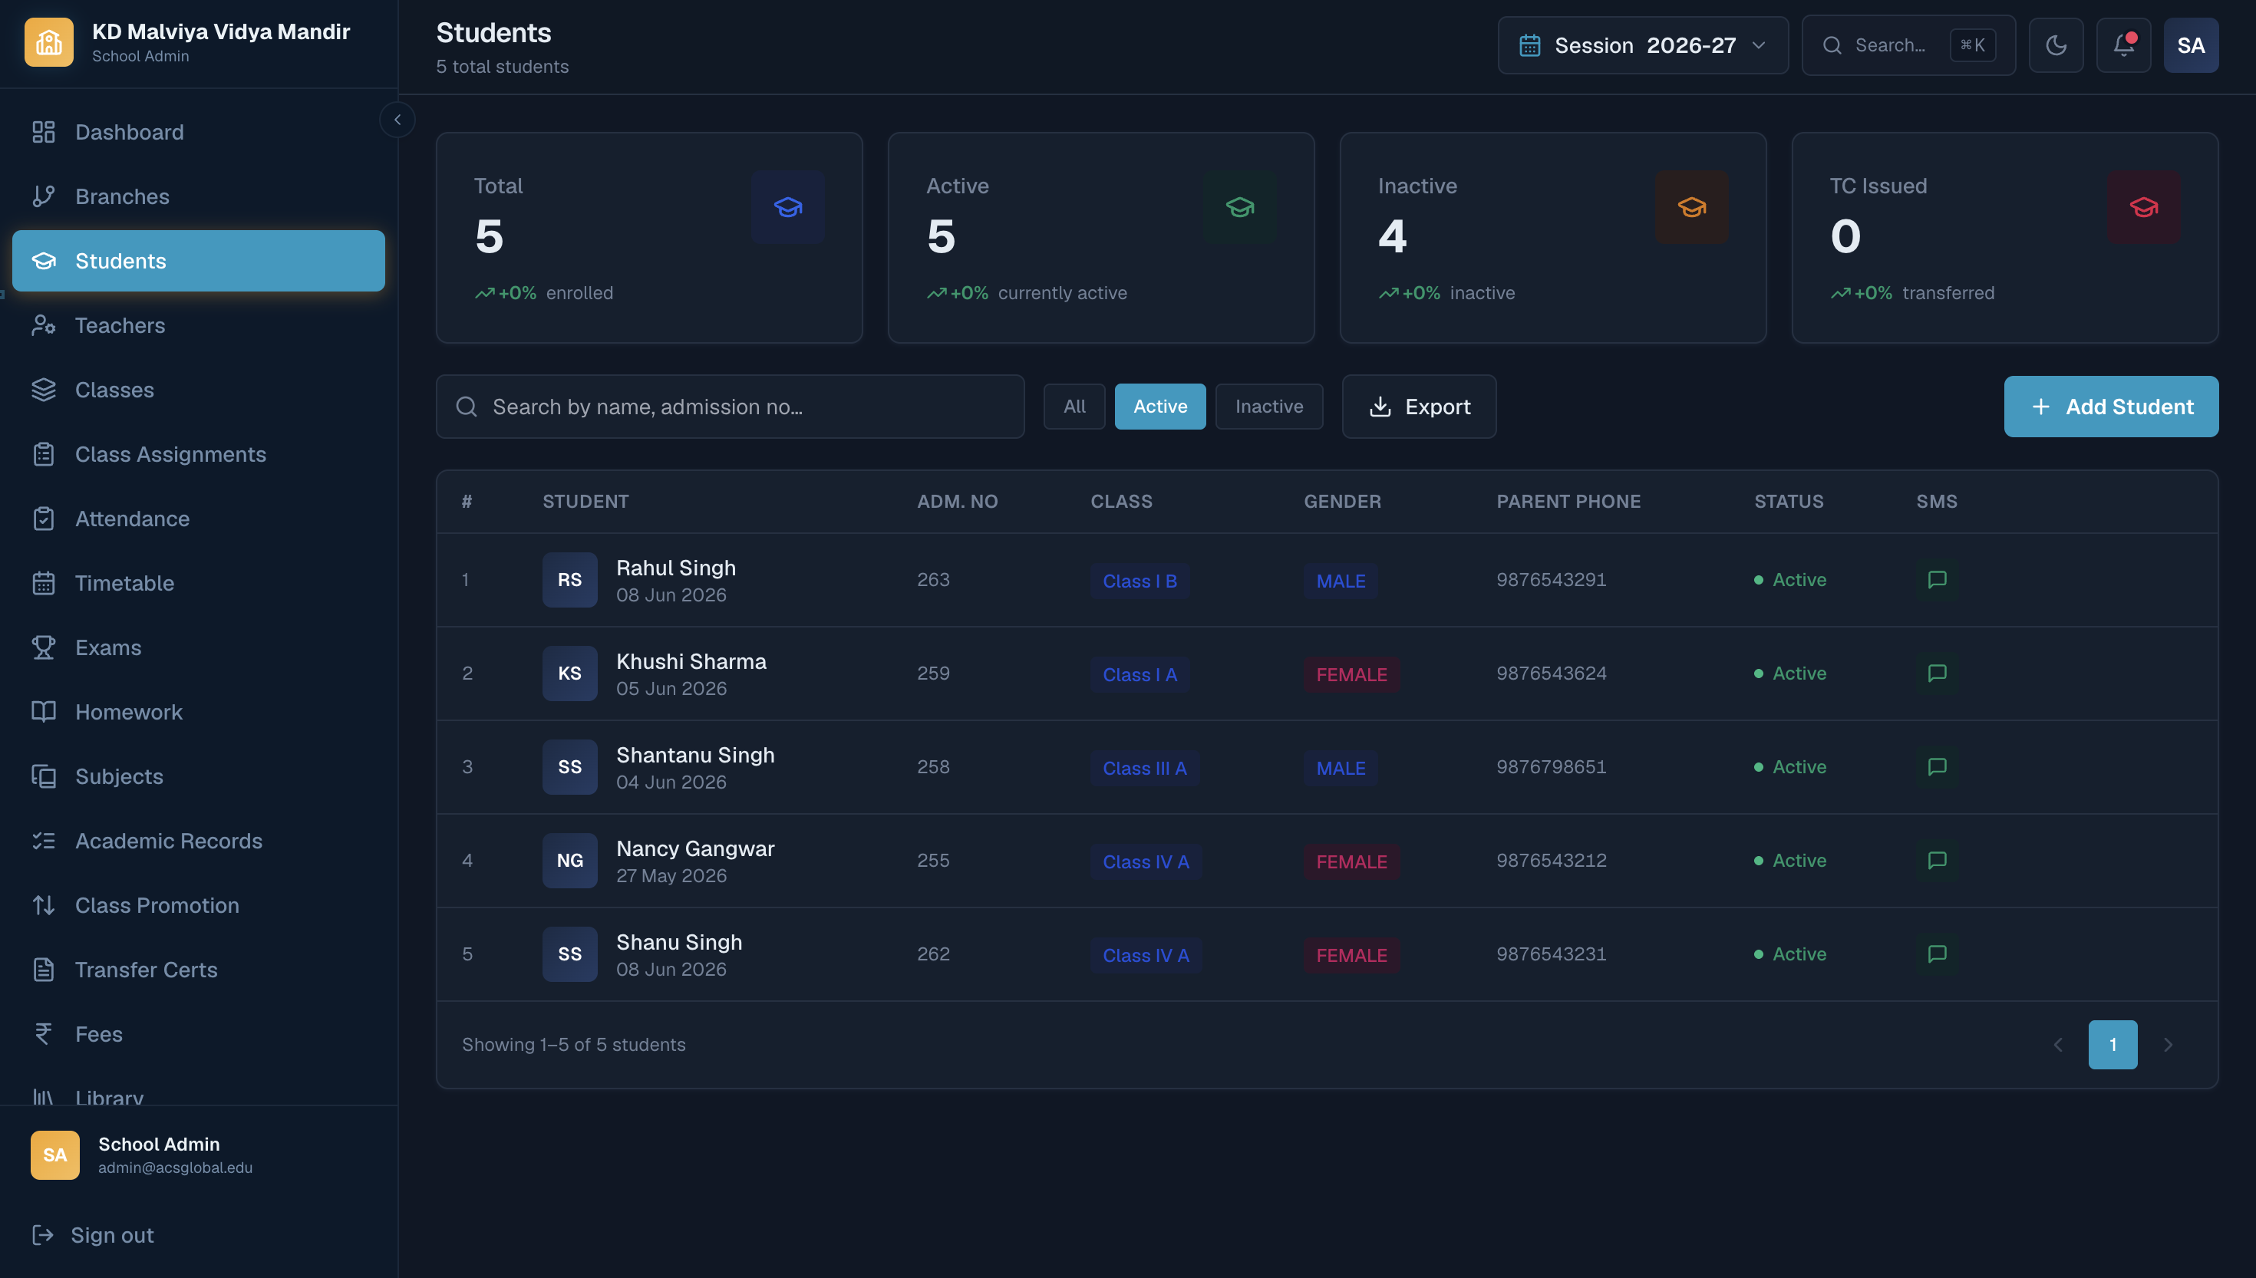Sort by the STUDENT column header

[585, 501]
